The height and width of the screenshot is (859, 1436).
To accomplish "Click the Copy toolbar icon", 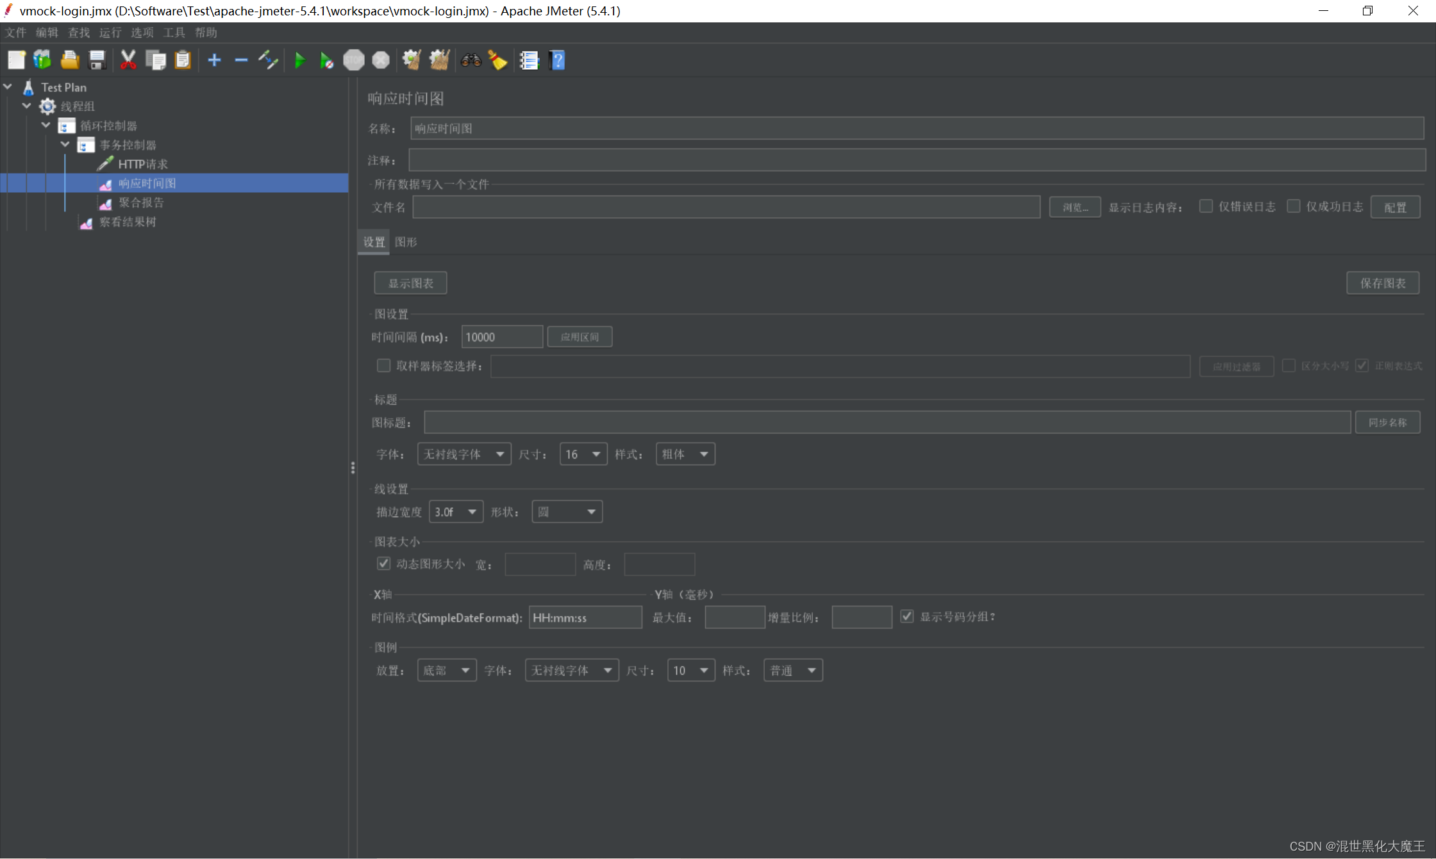I will pos(156,60).
